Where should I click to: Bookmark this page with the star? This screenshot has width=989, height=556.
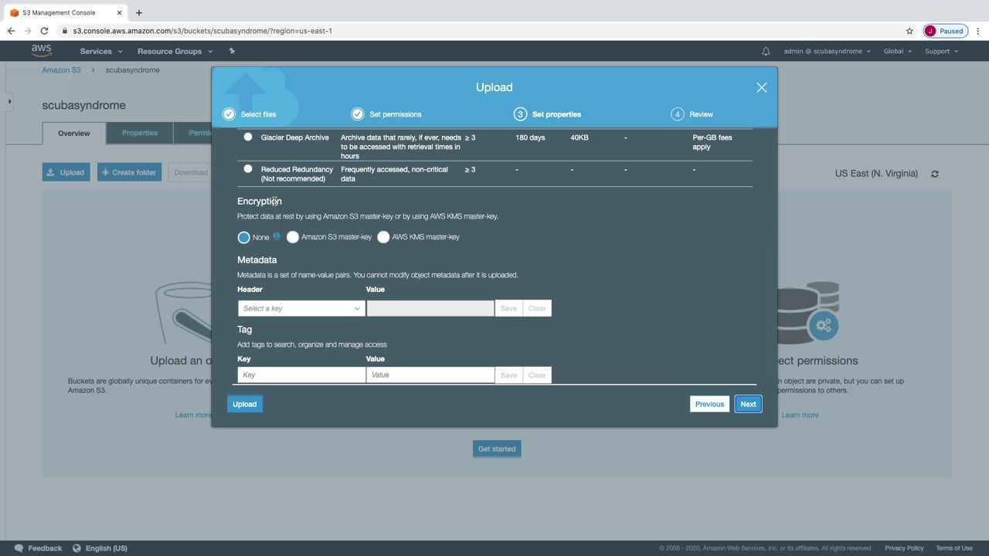tap(909, 31)
